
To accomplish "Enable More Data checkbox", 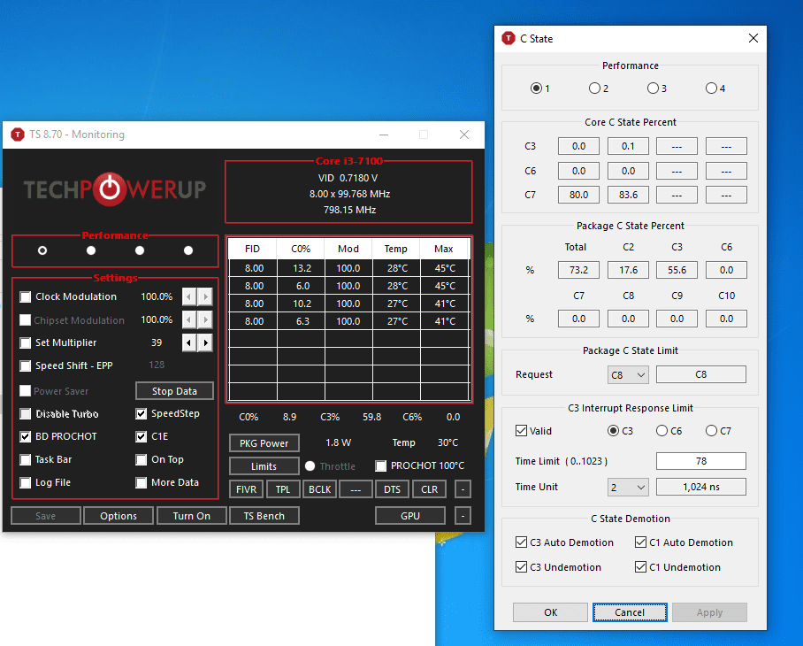I will [141, 482].
